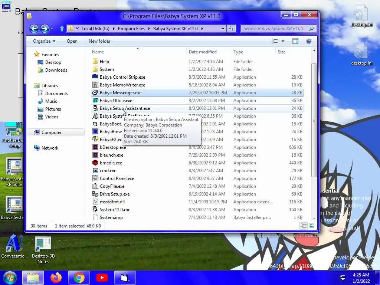Select the blaunch.exe file icon
Viewport: 380px width, 285px height.
coord(95,155)
